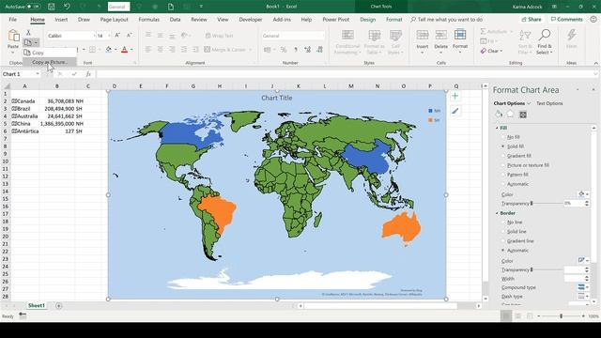
Task: Open the Chart Options dropdown arrow
Action: (529, 103)
